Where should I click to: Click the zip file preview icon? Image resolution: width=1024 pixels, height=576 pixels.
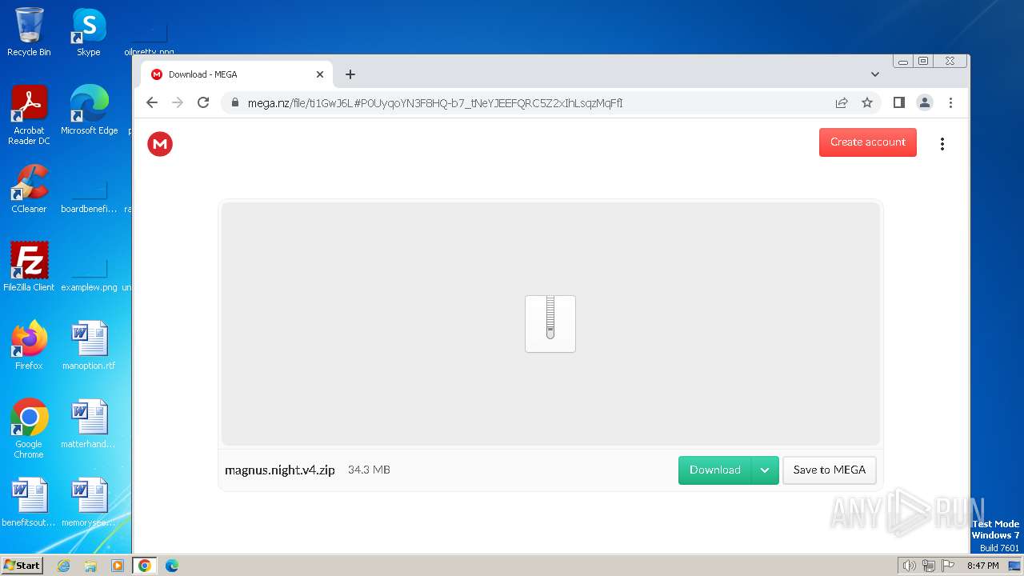click(550, 324)
